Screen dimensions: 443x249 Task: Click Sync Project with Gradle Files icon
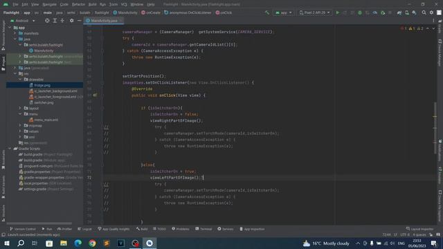click(x=399, y=12)
